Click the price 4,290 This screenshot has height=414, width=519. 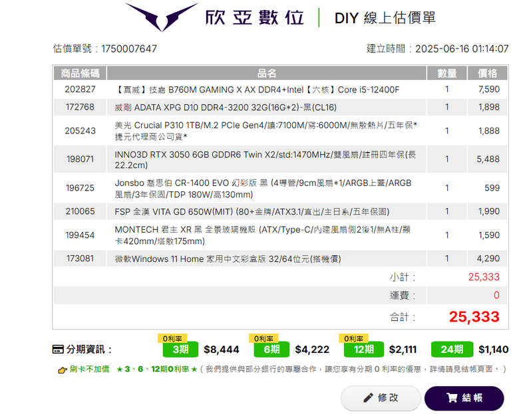click(x=488, y=259)
